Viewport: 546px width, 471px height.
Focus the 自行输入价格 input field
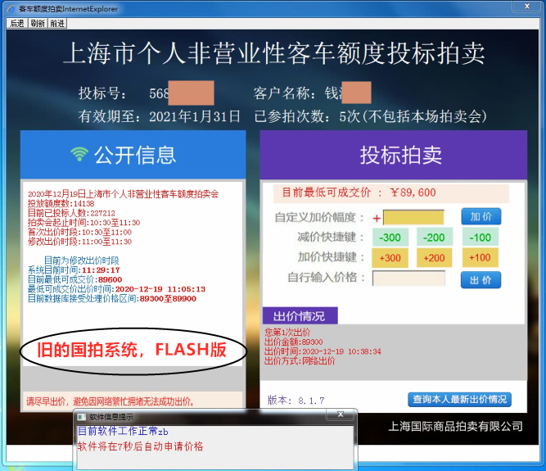pos(408,278)
